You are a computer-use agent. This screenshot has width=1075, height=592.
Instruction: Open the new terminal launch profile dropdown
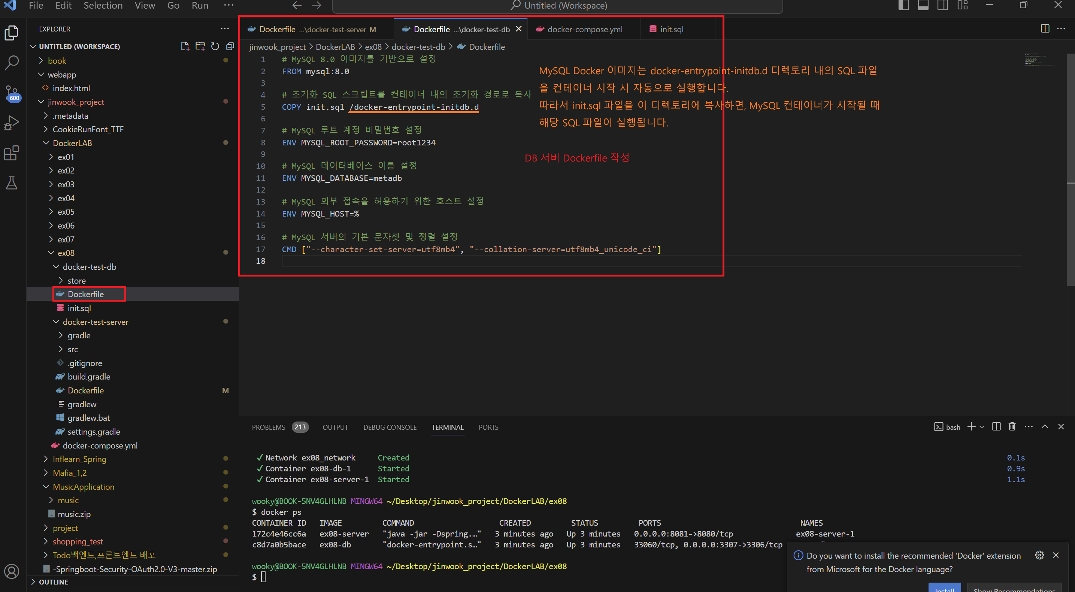[x=981, y=427]
